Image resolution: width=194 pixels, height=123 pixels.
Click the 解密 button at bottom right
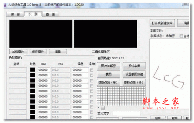click(175, 118)
